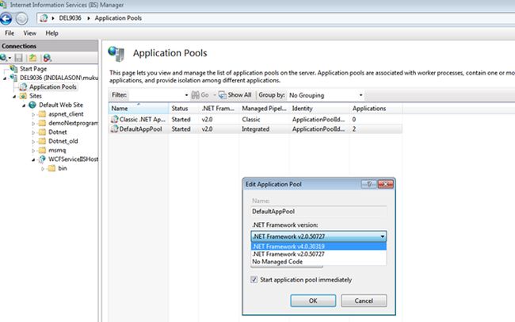
Task: Click the bin folder icon
Action: click(x=51, y=168)
